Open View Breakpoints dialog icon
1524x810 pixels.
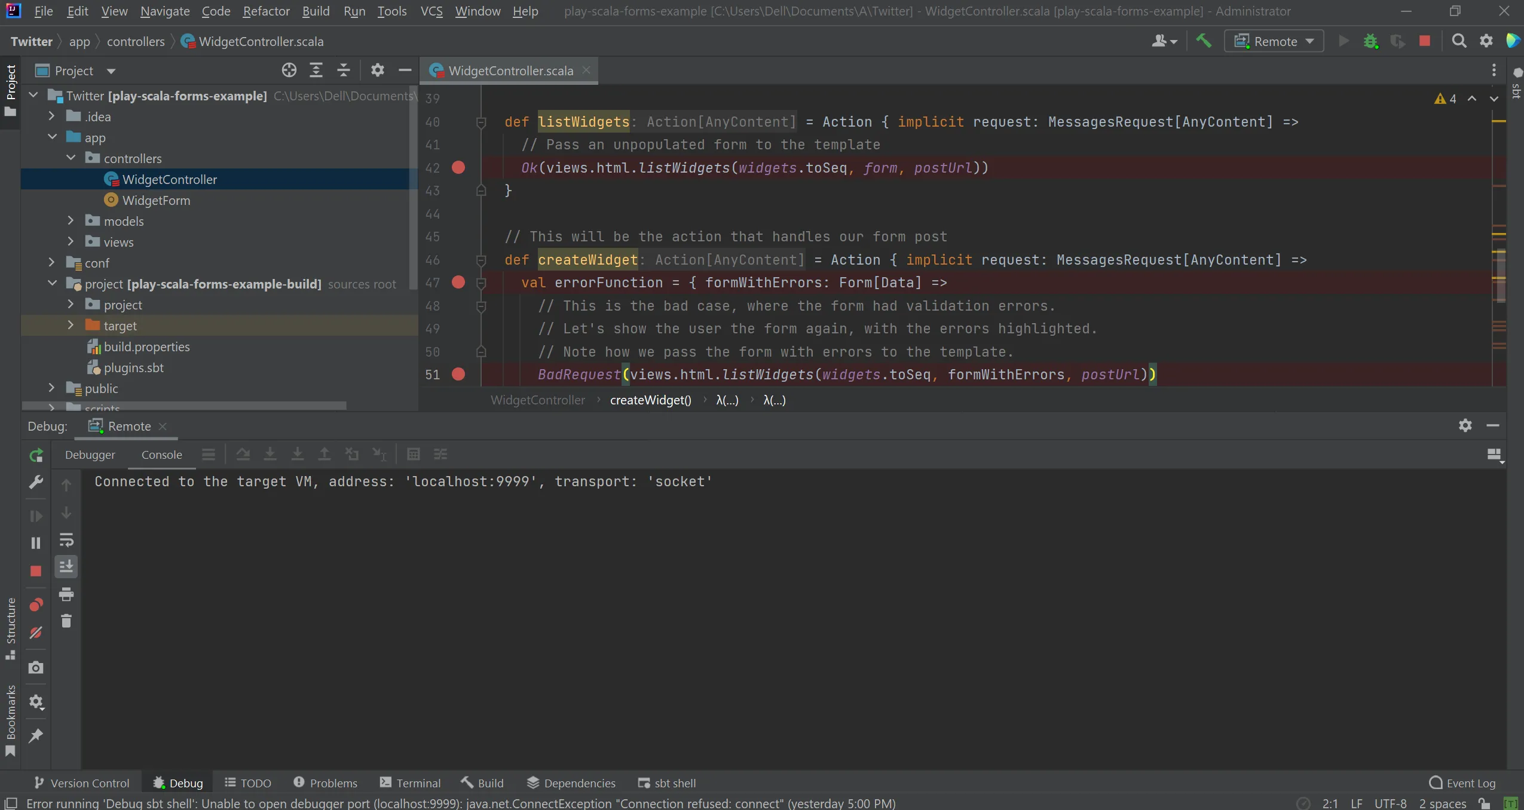click(36, 605)
